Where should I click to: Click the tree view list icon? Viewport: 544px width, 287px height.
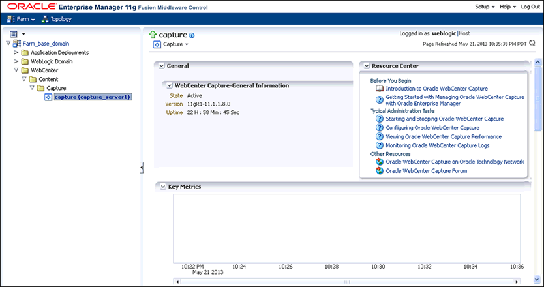coord(14,34)
